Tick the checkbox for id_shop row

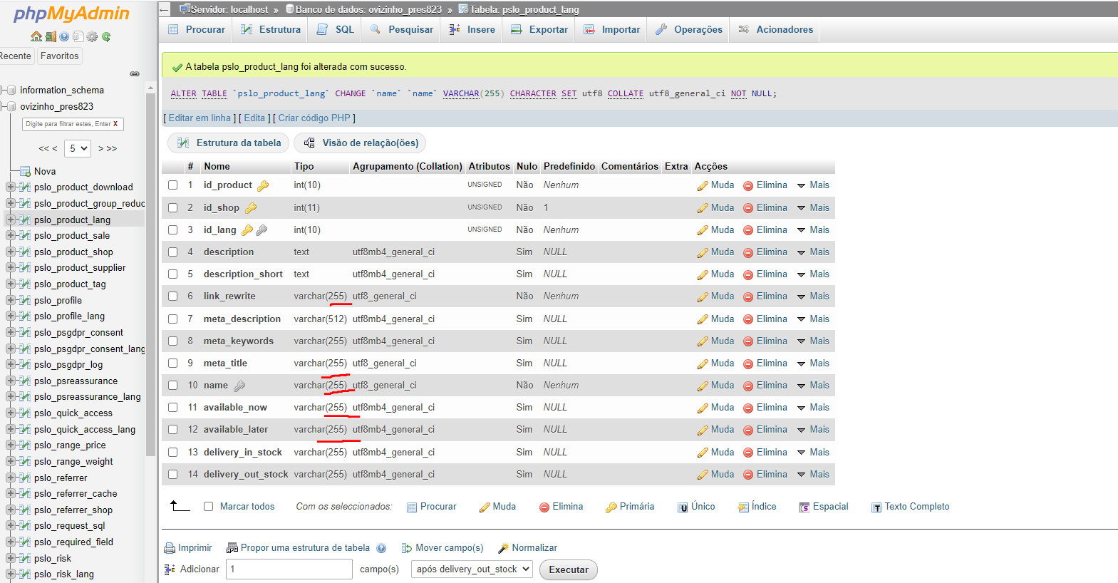tap(172, 207)
